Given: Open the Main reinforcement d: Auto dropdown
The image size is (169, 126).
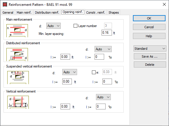Looking at the screenshot, I should (54, 26).
